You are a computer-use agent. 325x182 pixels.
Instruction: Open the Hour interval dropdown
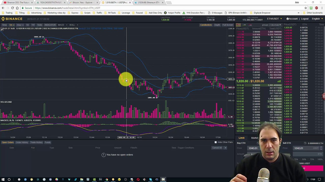(20, 25)
